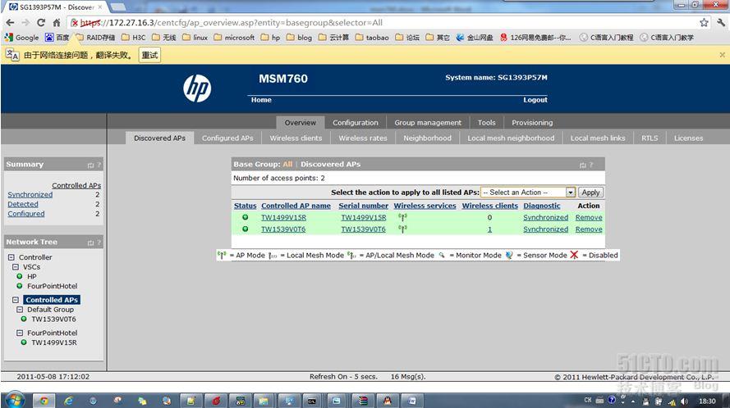Sort by Controlled AP name column header

coord(296,206)
